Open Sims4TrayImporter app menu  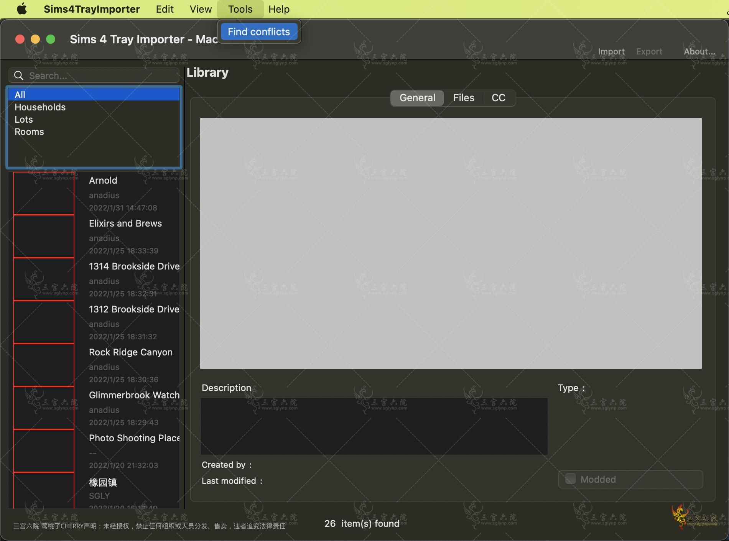92,9
